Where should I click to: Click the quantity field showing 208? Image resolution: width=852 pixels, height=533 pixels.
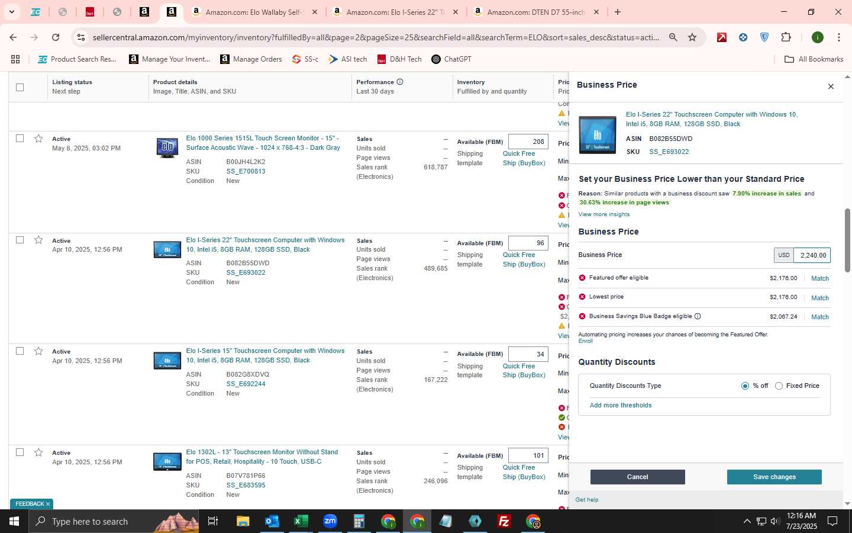pyautogui.click(x=528, y=142)
